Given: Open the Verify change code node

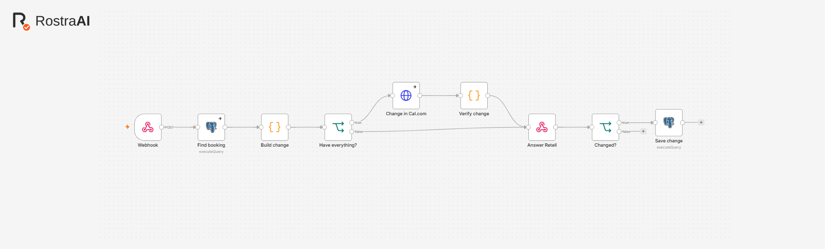Looking at the screenshot, I should (x=474, y=96).
